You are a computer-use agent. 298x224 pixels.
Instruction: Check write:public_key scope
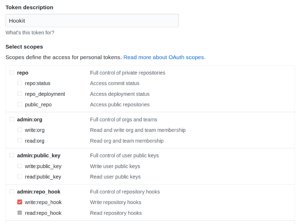pos(20,166)
